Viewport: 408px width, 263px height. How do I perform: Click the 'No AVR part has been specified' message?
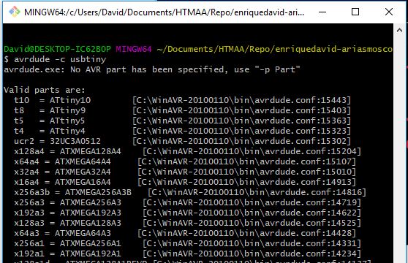coord(152,69)
